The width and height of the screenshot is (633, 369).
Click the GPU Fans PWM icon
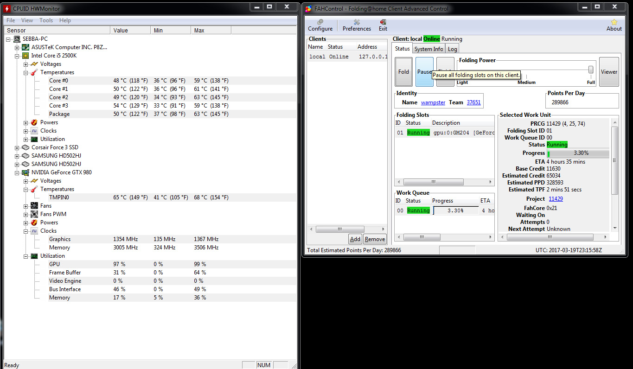[x=34, y=214]
